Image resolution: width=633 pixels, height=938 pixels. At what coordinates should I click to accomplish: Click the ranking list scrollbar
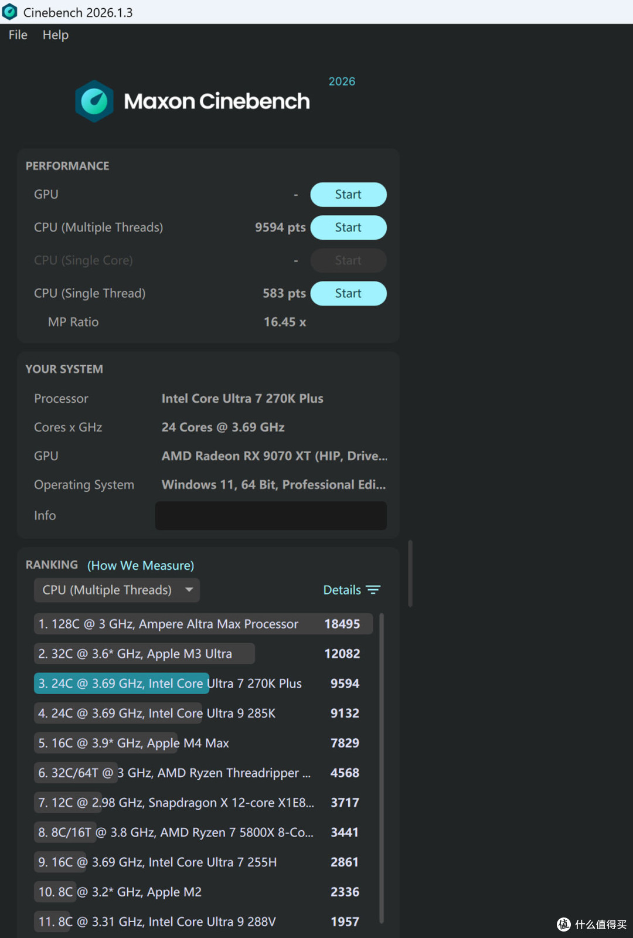[382, 768]
